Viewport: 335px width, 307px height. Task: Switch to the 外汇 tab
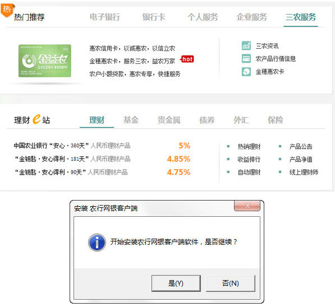[x=241, y=120]
